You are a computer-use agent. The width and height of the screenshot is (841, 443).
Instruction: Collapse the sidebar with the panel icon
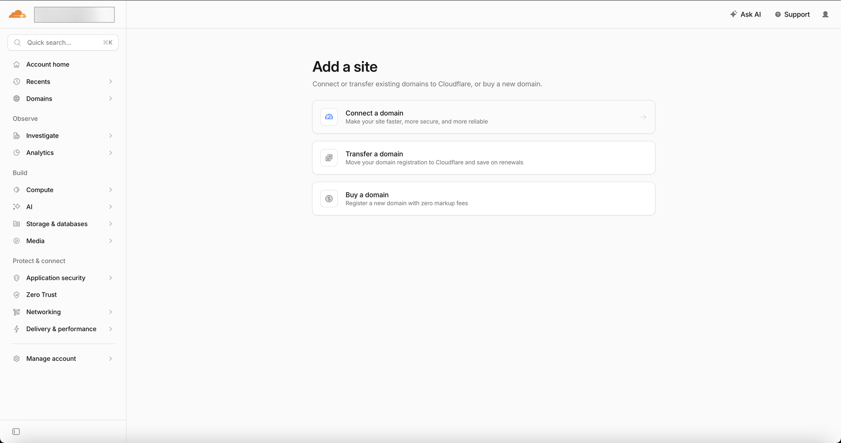(16, 431)
